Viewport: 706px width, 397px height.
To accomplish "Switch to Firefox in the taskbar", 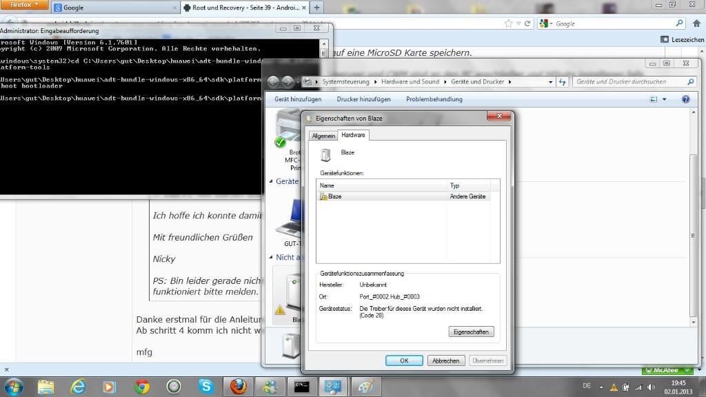I will tap(238, 387).
